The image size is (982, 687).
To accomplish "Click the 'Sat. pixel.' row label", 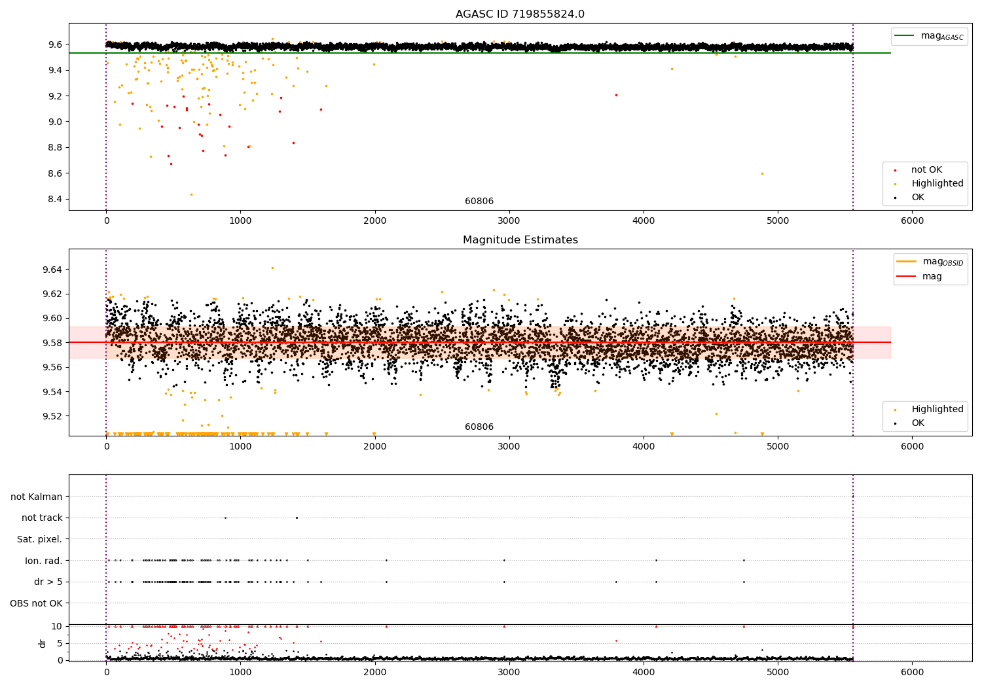I will coord(40,540).
